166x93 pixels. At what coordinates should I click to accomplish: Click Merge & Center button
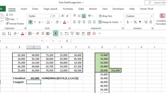[108, 22]
